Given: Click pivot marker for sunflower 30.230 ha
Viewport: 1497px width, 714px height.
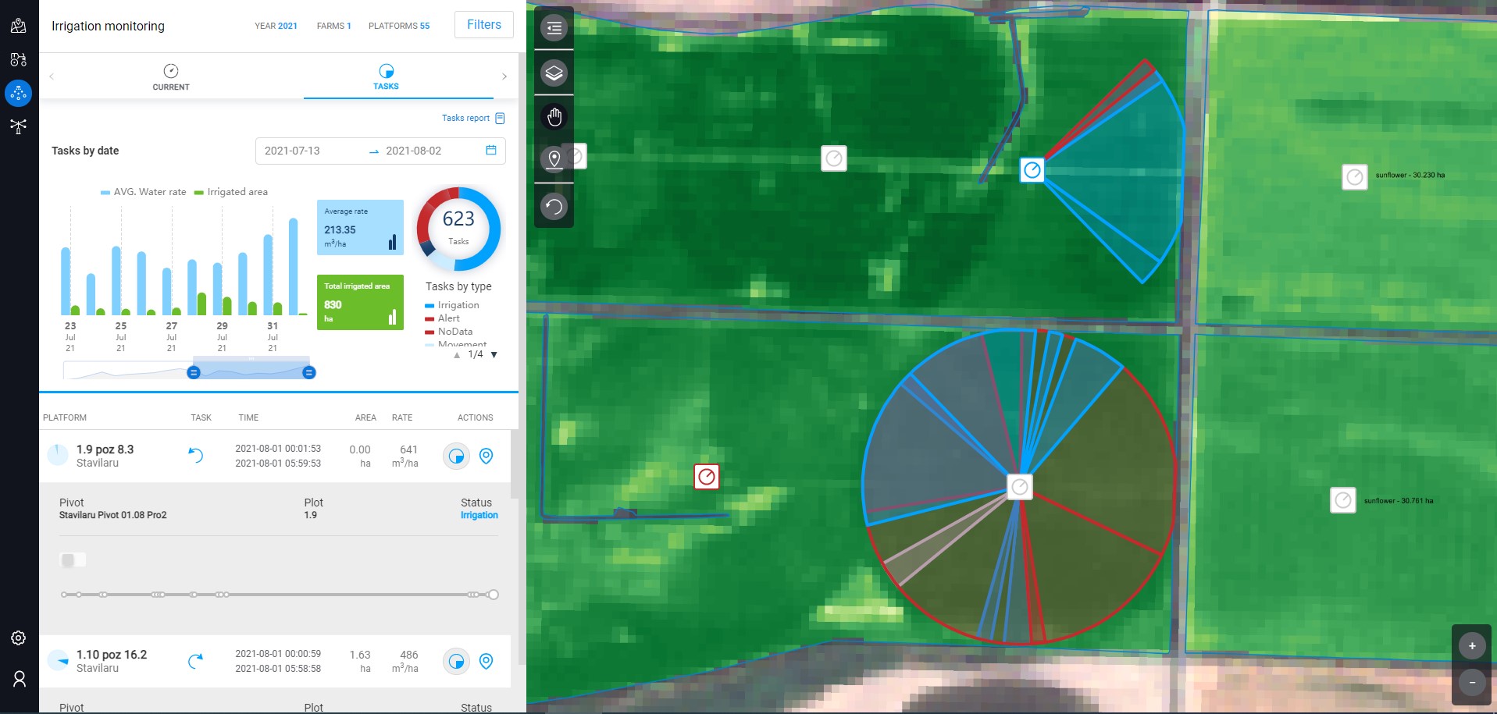Looking at the screenshot, I should 1355,177.
